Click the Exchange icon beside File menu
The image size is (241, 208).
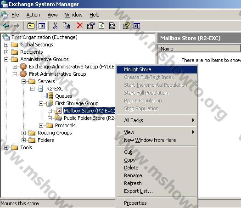[x=5, y=15]
